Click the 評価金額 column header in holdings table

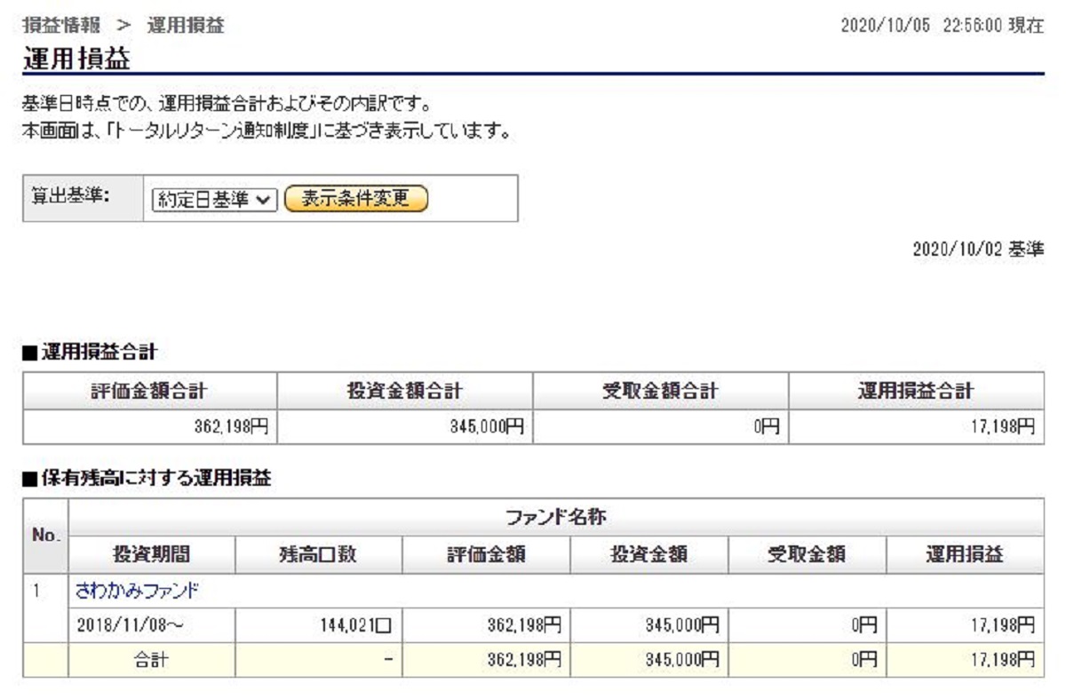pyautogui.click(x=486, y=555)
